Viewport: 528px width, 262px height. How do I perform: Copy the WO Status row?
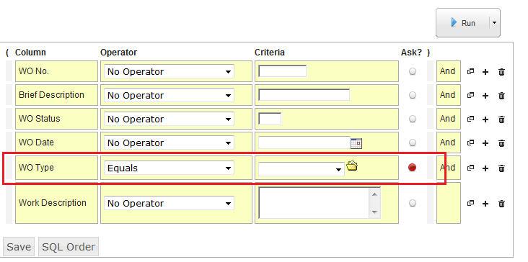click(x=471, y=119)
